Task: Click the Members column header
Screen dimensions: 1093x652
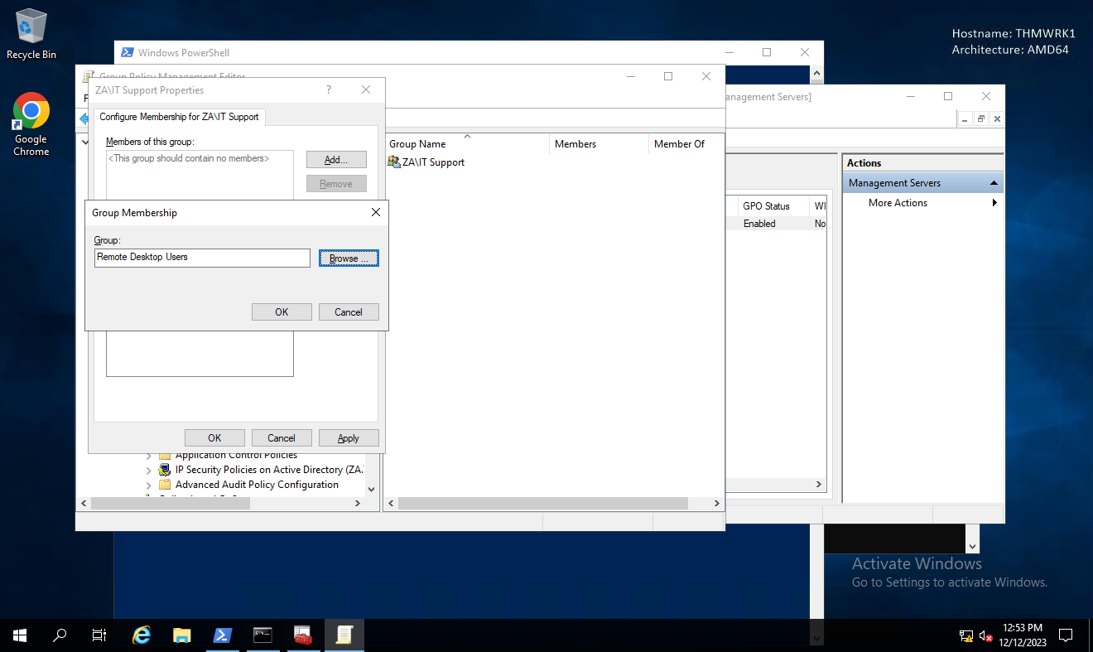Action: point(599,144)
